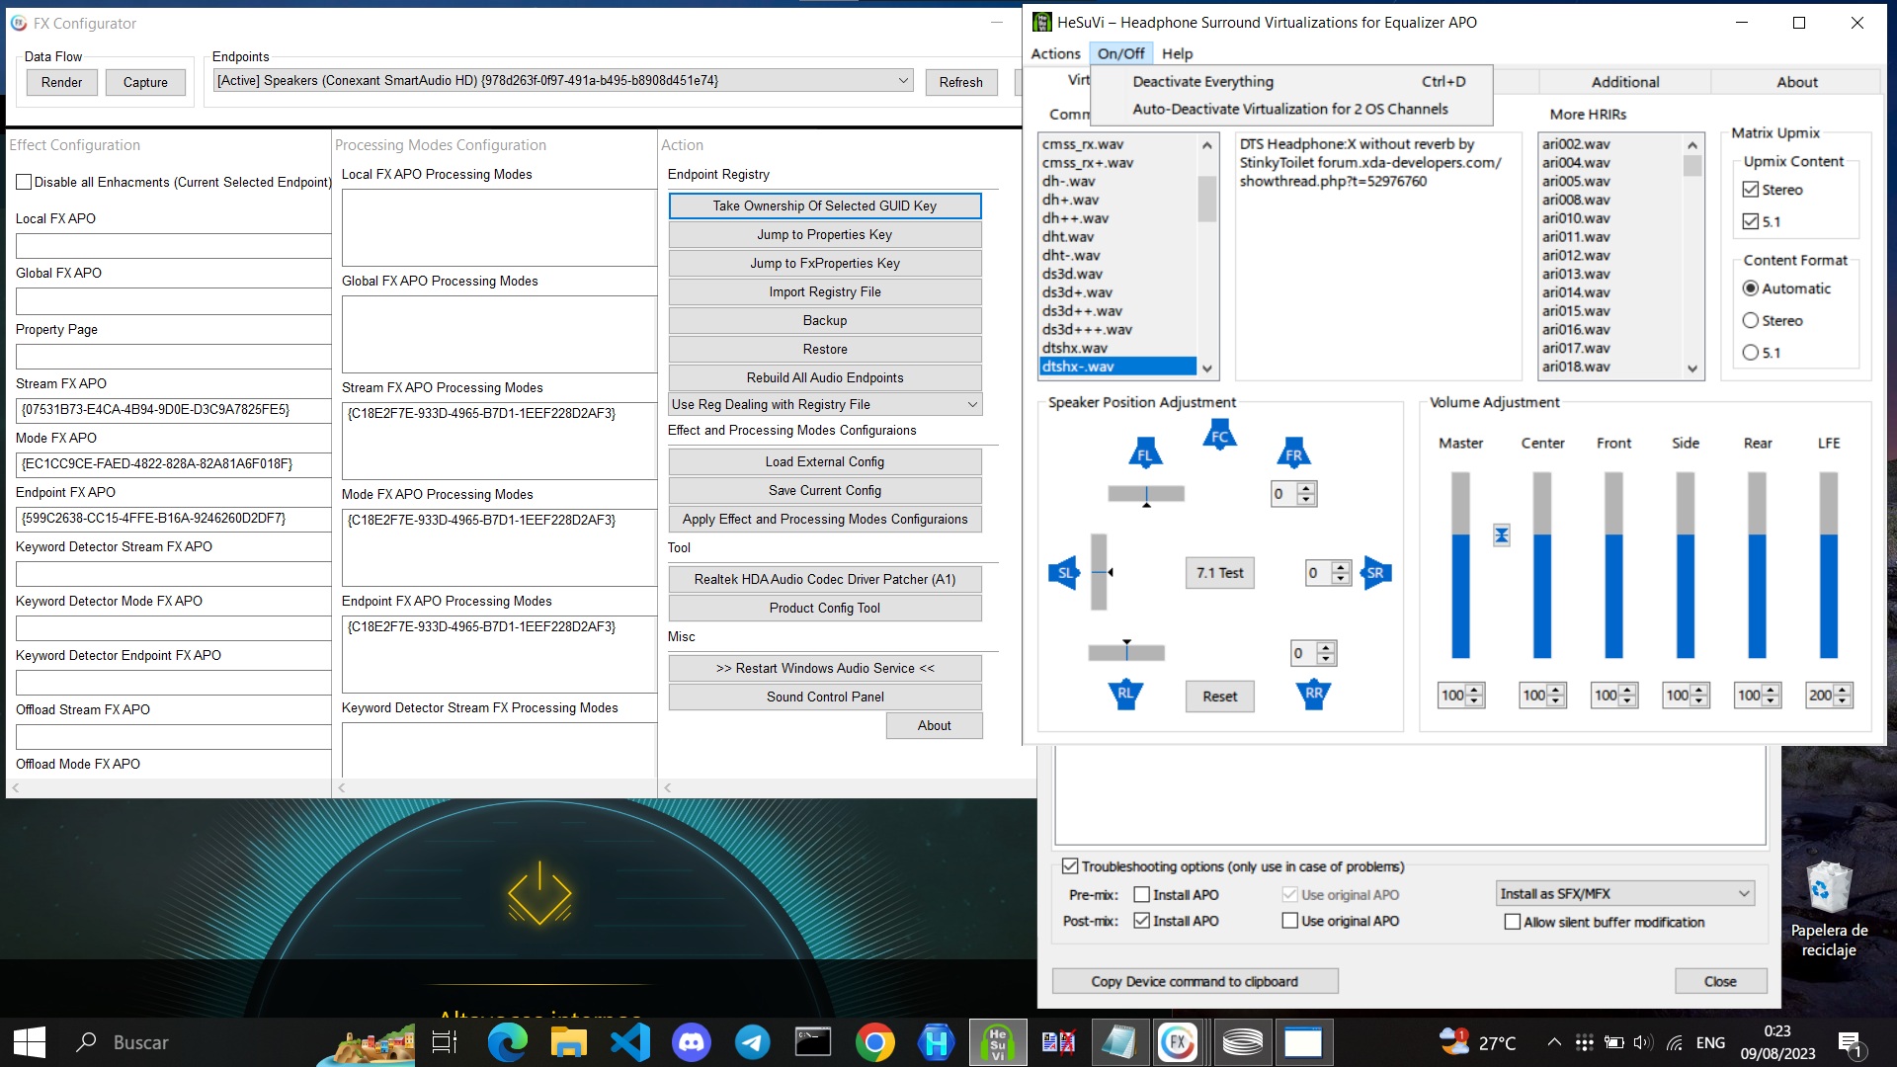Choose Deactivate Everything menu entry
This screenshot has height=1067, width=1897.
[1292, 82]
